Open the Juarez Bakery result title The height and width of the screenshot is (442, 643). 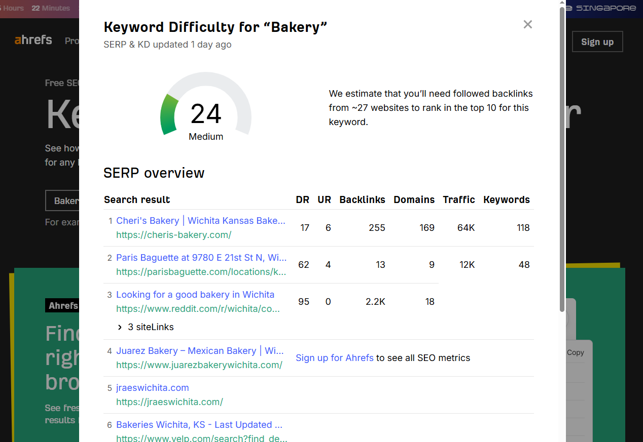point(200,351)
